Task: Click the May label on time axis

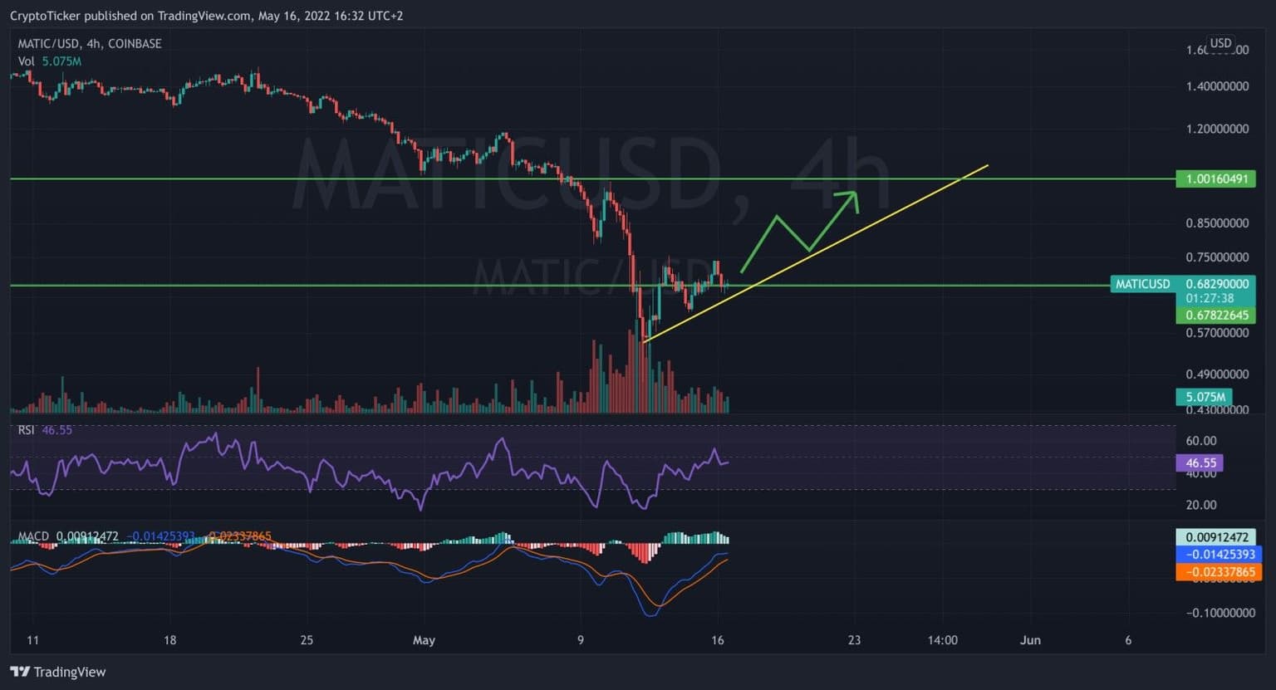Action: (424, 640)
